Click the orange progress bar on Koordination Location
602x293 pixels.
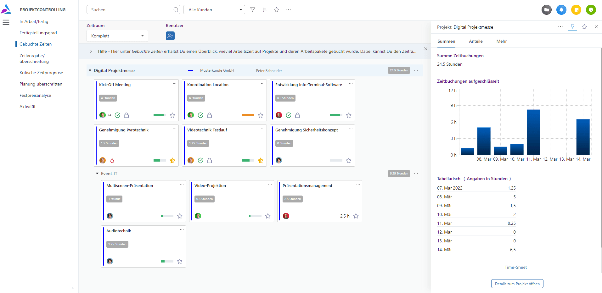pos(248,115)
